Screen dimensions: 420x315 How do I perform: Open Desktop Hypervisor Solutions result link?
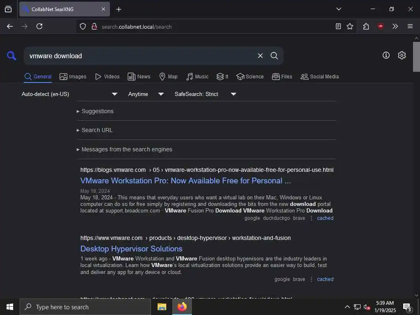131,249
